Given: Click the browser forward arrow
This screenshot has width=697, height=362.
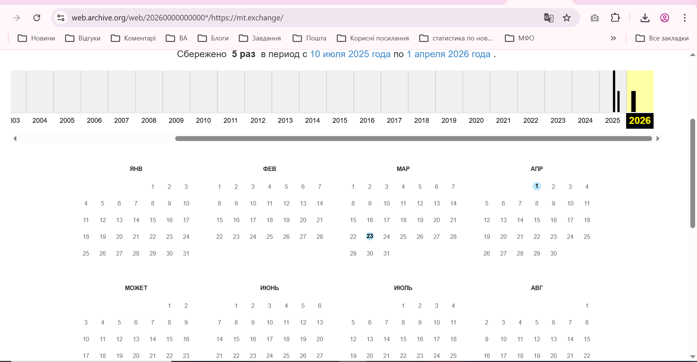Looking at the screenshot, I should [17, 18].
